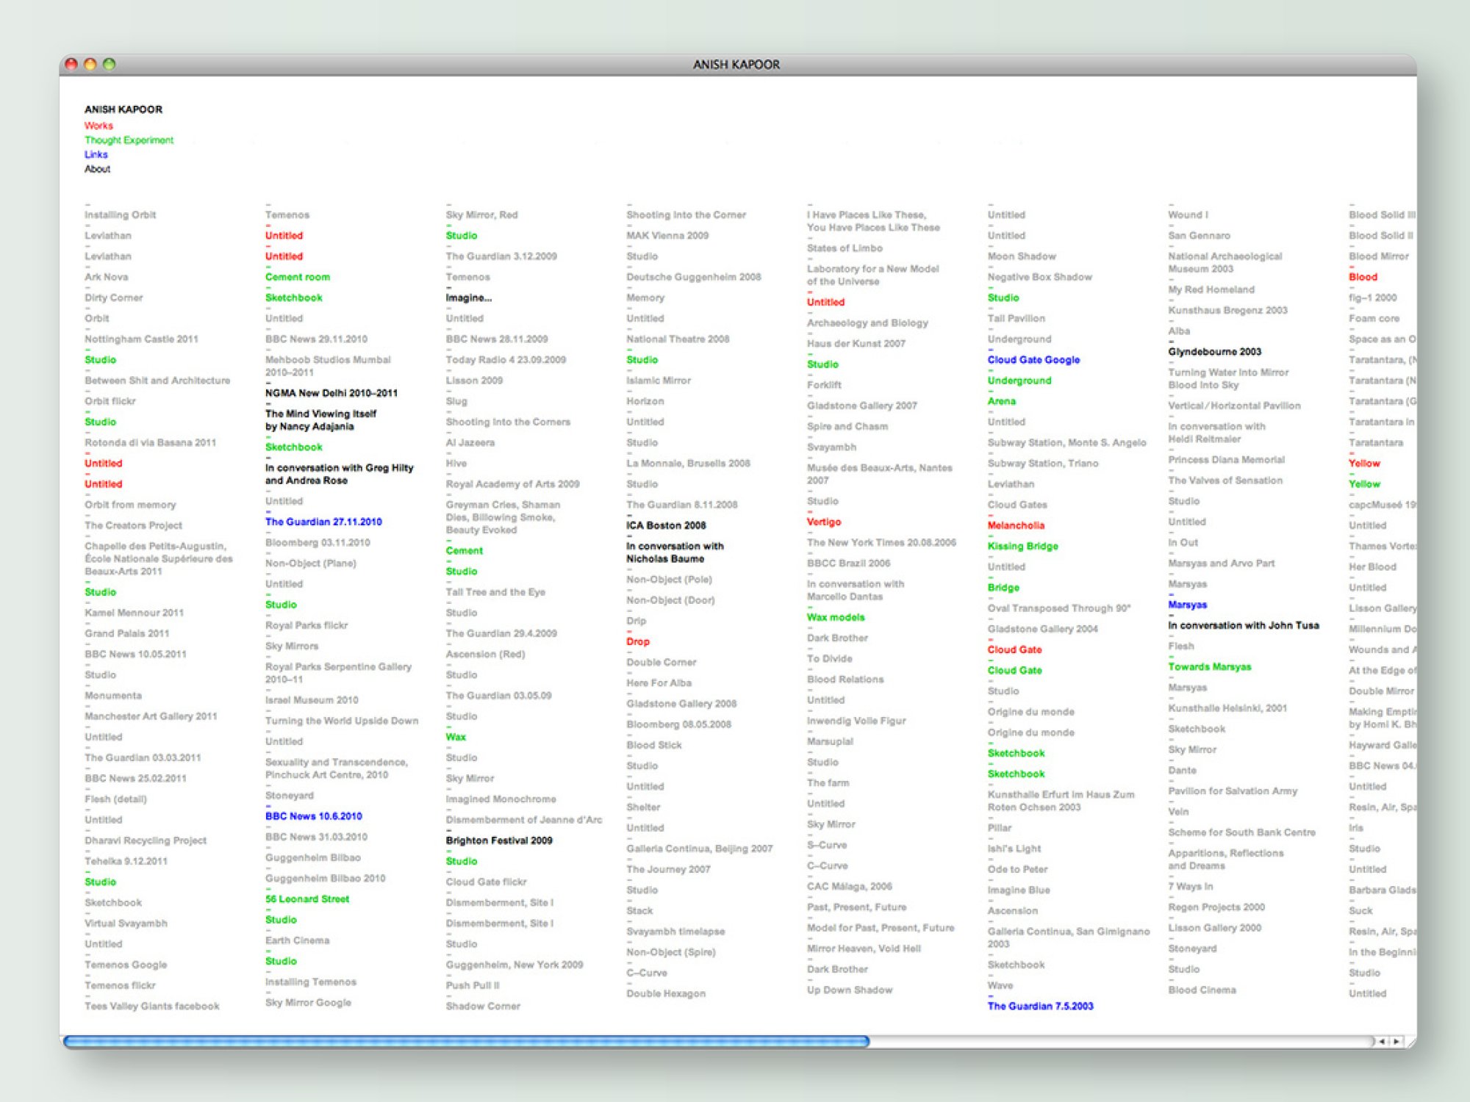Screen dimensions: 1470x1102
Task: Open In conversation with John Tusa
Action: [x=1244, y=625]
